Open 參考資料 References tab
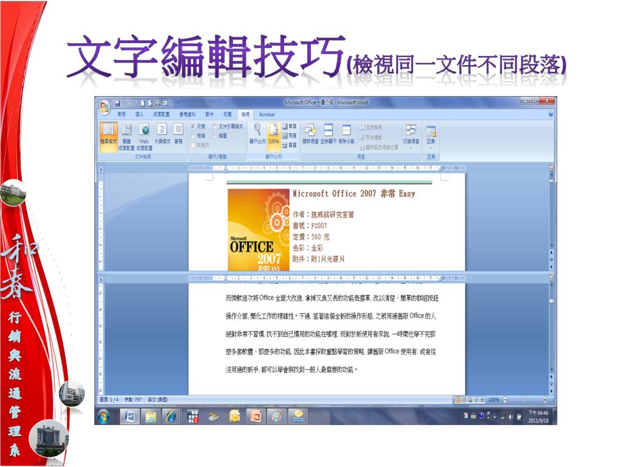The height and width of the screenshot is (467, 623). [187, 114]
